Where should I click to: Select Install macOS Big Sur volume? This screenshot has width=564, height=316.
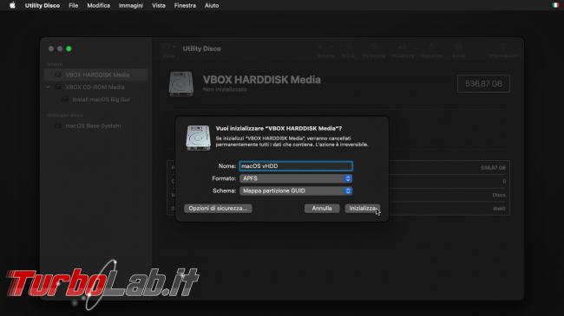pos(101,99)
